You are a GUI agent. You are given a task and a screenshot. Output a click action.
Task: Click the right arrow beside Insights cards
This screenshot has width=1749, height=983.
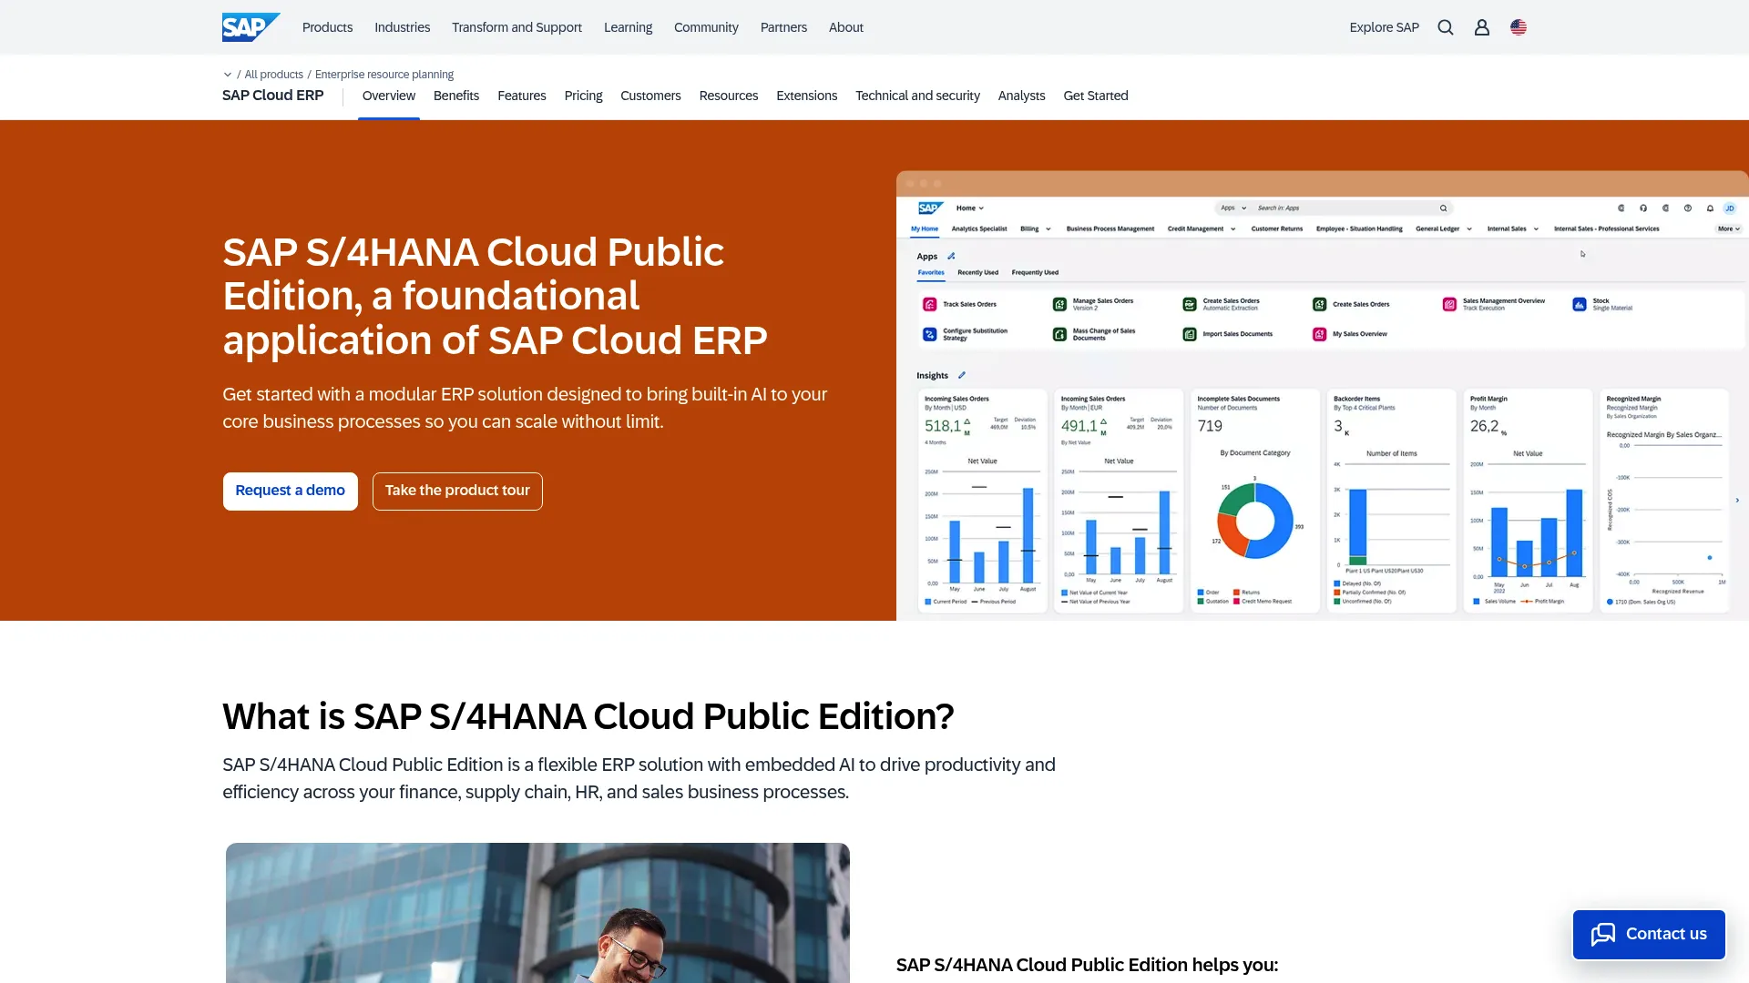pyautogui.click(x=1737, y=500)
